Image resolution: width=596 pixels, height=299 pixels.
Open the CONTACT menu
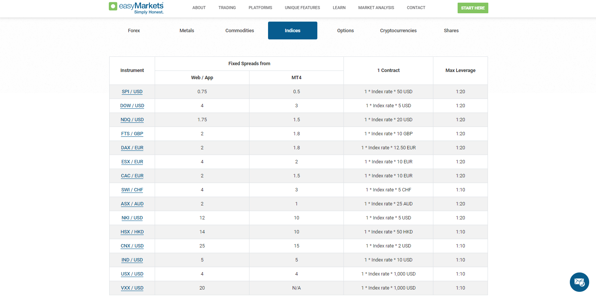click(x=416, y=8)
